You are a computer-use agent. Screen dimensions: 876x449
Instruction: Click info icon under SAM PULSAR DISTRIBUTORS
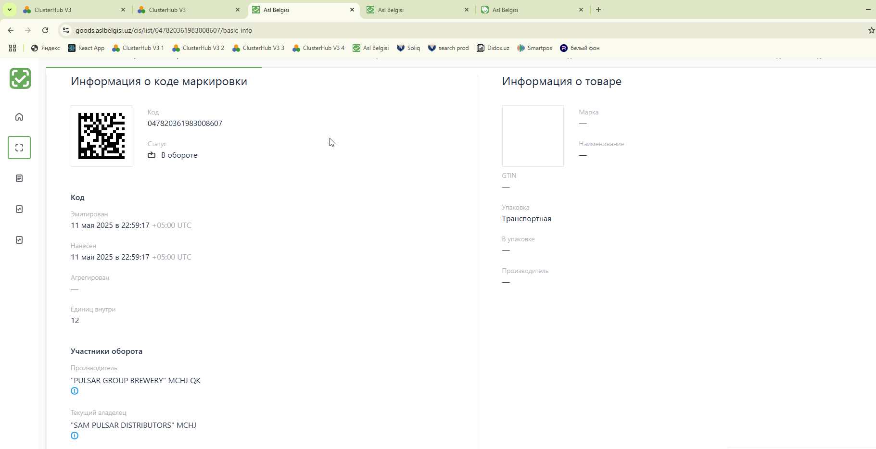[x=75, y=436]
